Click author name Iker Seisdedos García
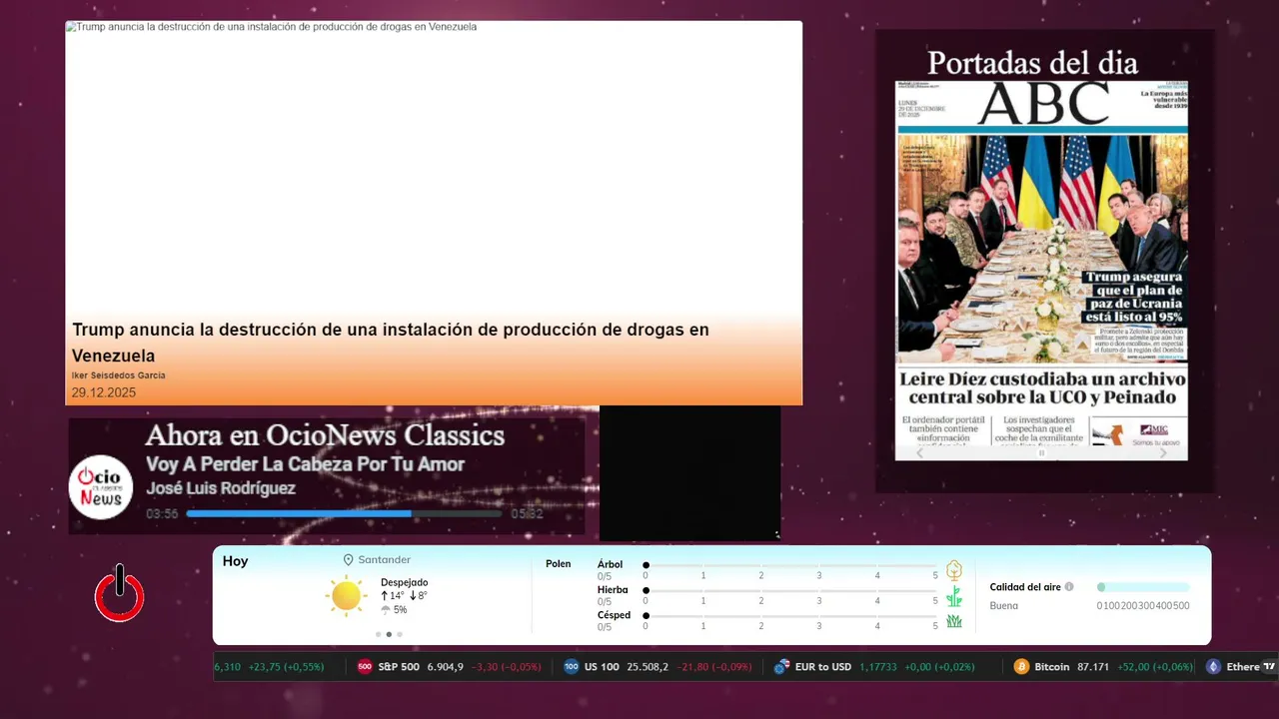 tap(119, 375)
